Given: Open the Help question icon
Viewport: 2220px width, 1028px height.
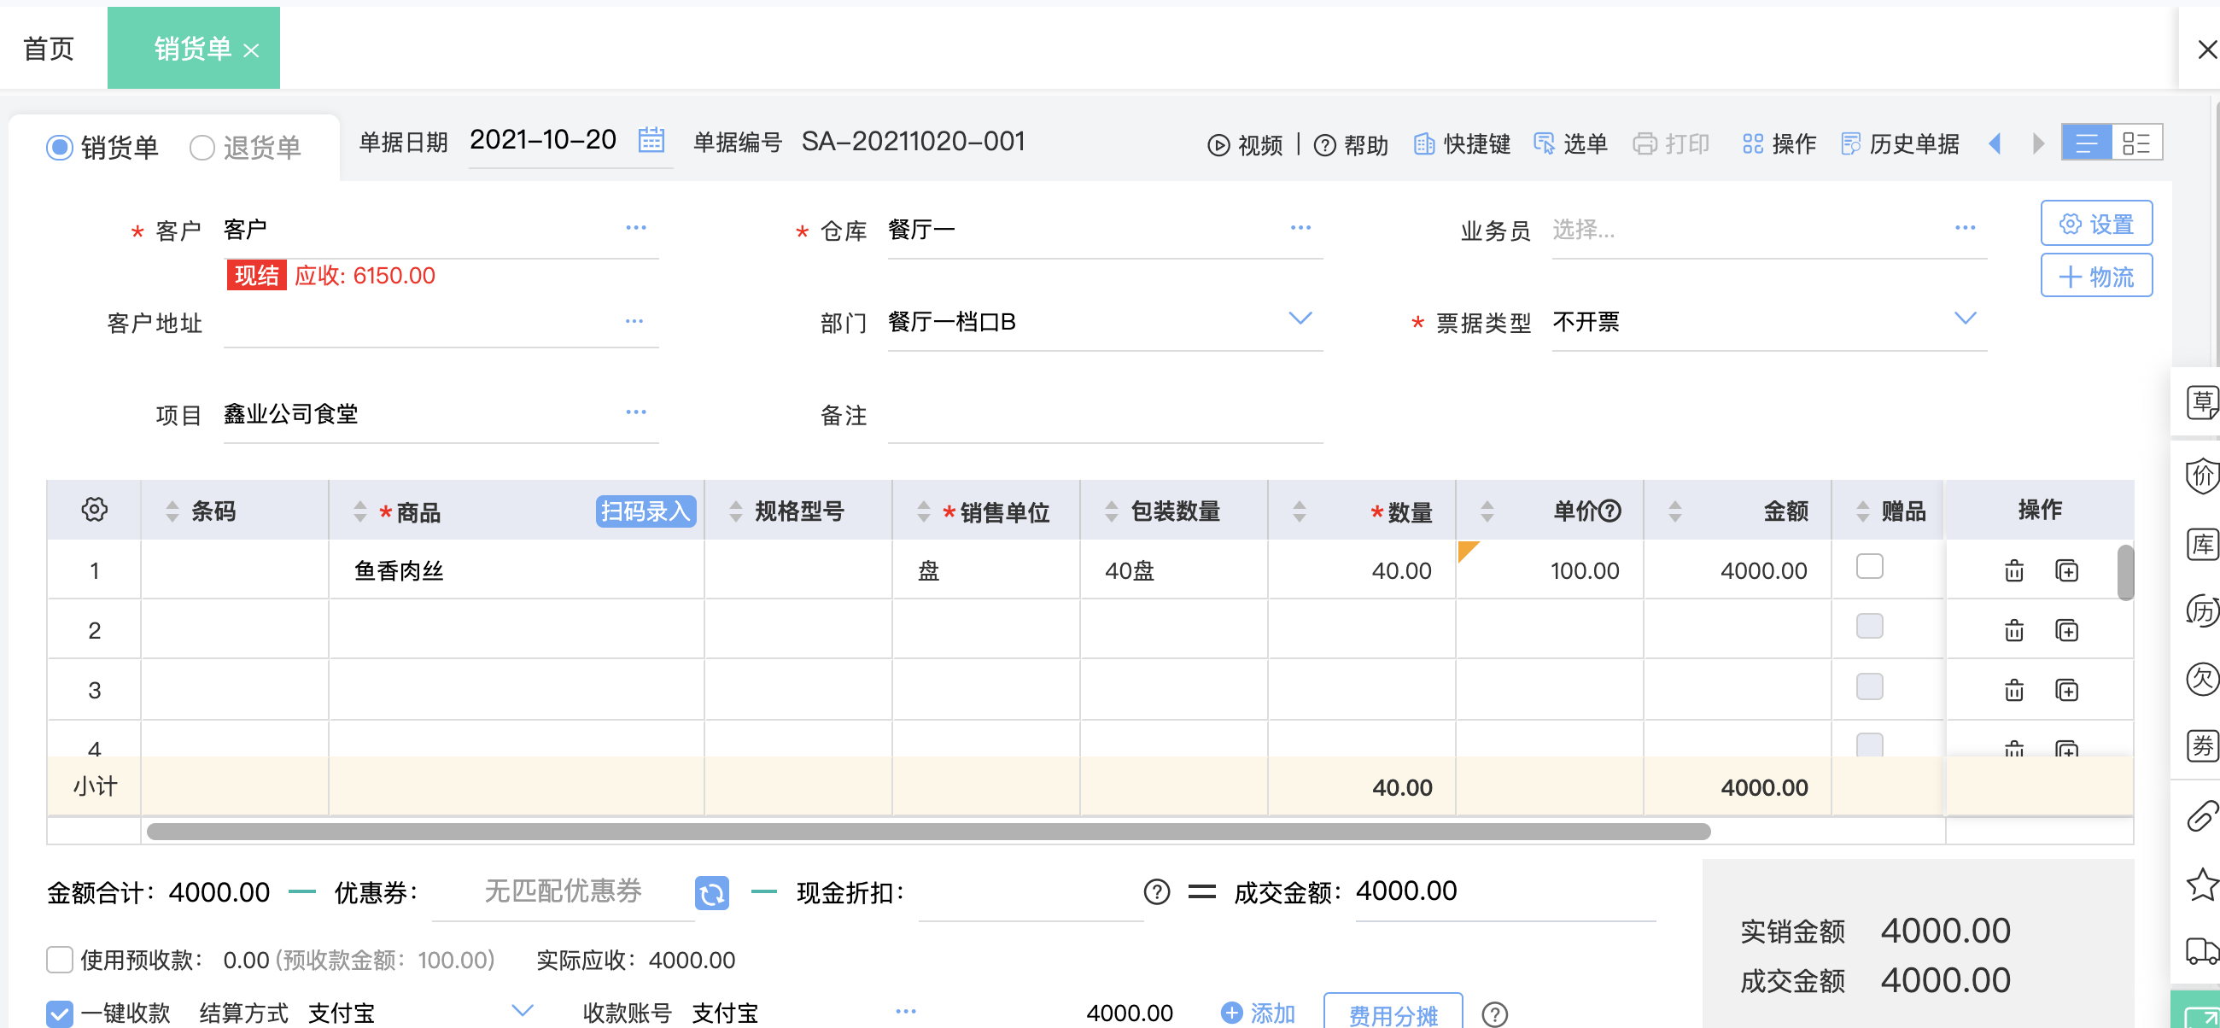Looking at the screenshot, I should [1323, 145].
